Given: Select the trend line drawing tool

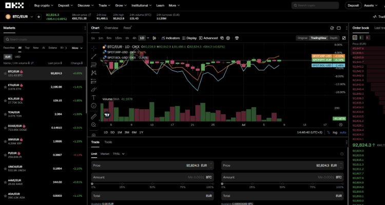Looking at the screenshot, I should point(94,56).
